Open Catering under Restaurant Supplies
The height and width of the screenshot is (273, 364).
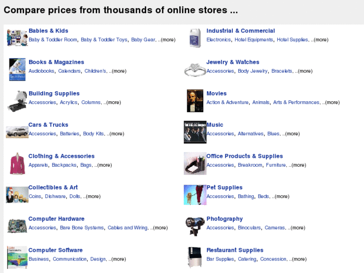click(x=247, y=259)
